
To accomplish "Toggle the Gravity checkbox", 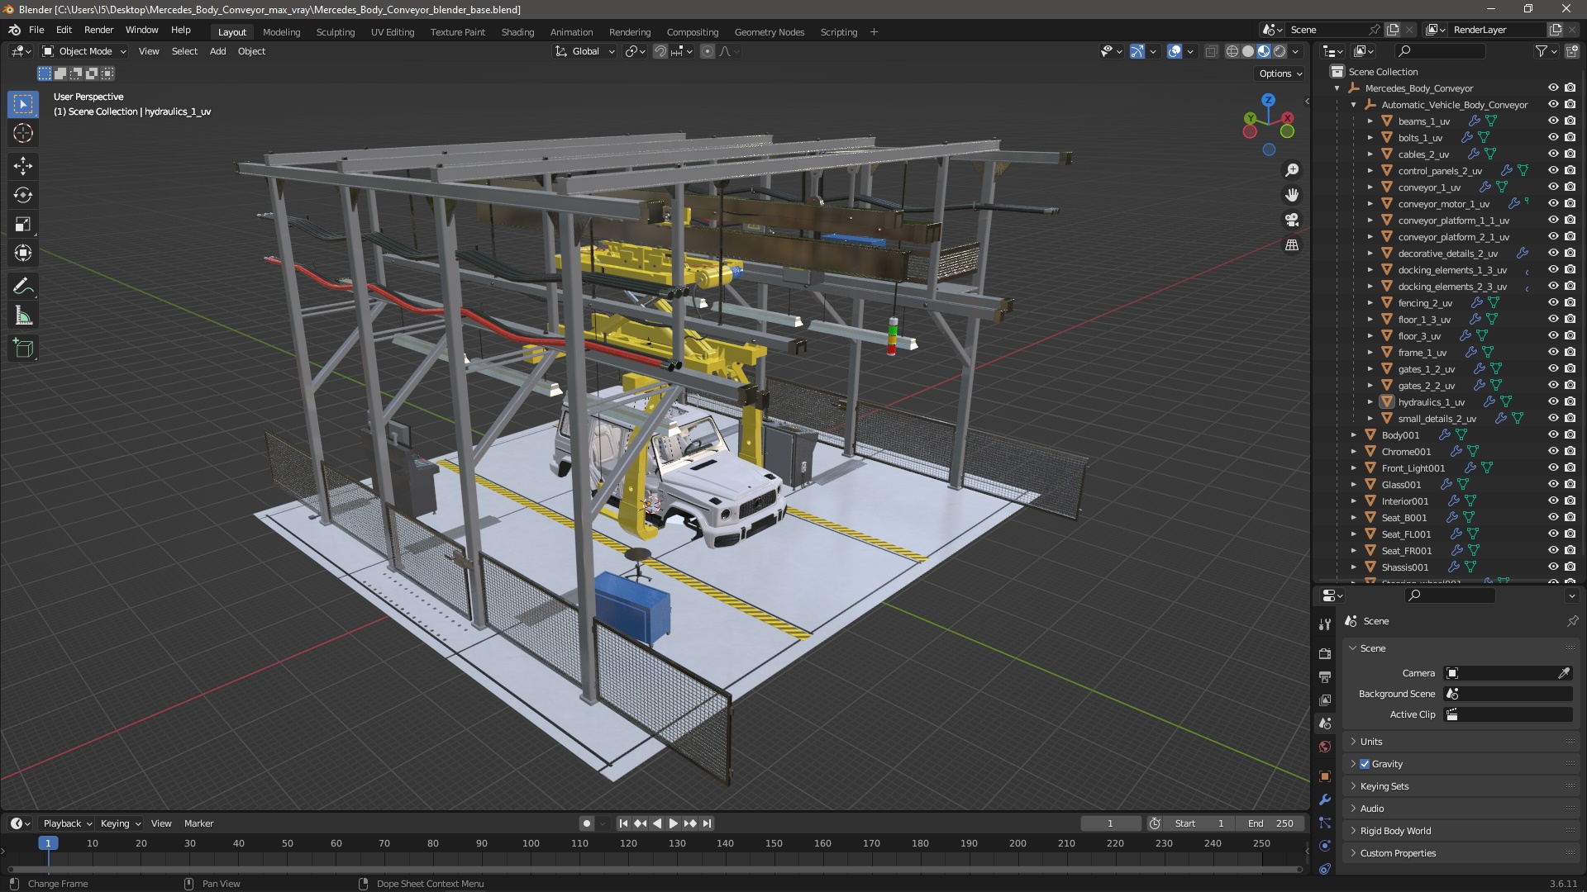I will pyautogui.click(x=1365, y=764).
